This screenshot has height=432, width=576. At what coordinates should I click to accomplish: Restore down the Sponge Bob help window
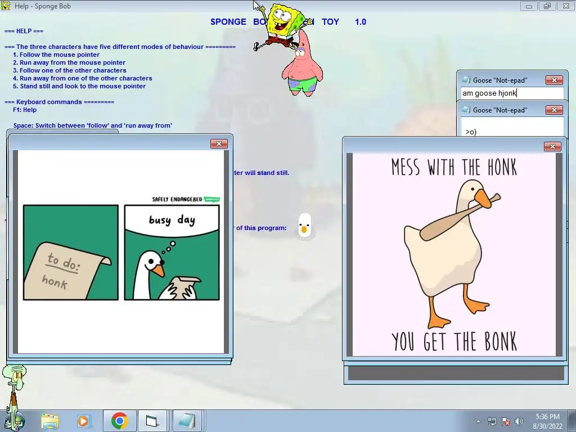tap(547, 6)
